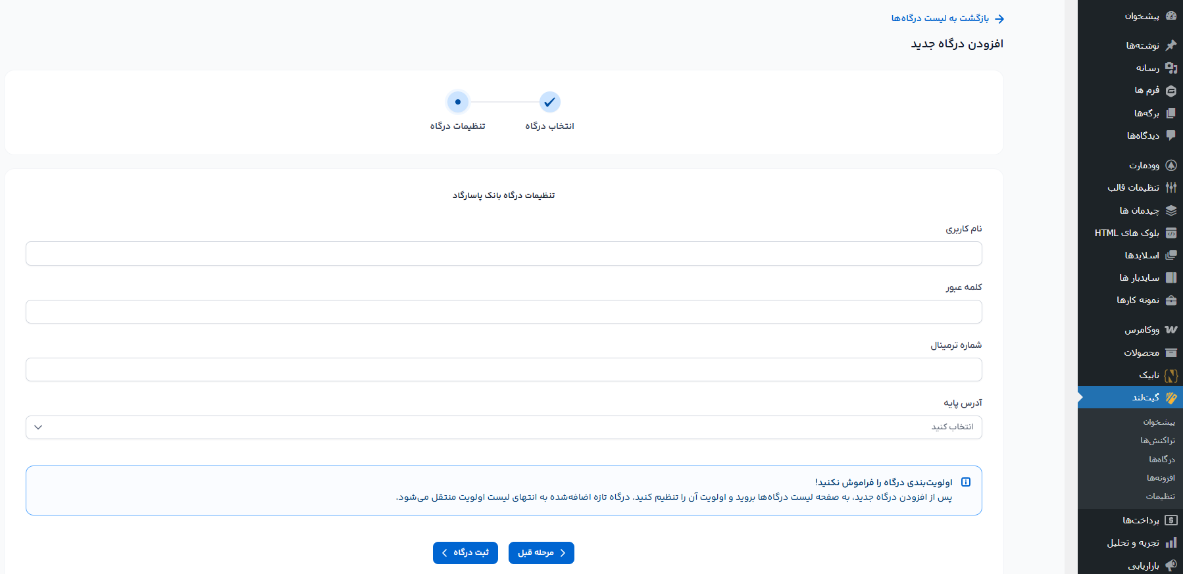
Task: Click the chevron arrow of آدرس پایه select
Action: pos(38,427)
